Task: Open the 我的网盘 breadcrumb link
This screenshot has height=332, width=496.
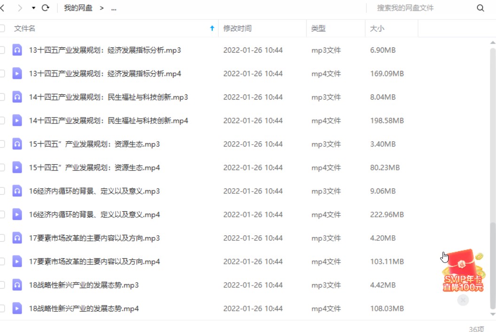Action: coord(78,8)
